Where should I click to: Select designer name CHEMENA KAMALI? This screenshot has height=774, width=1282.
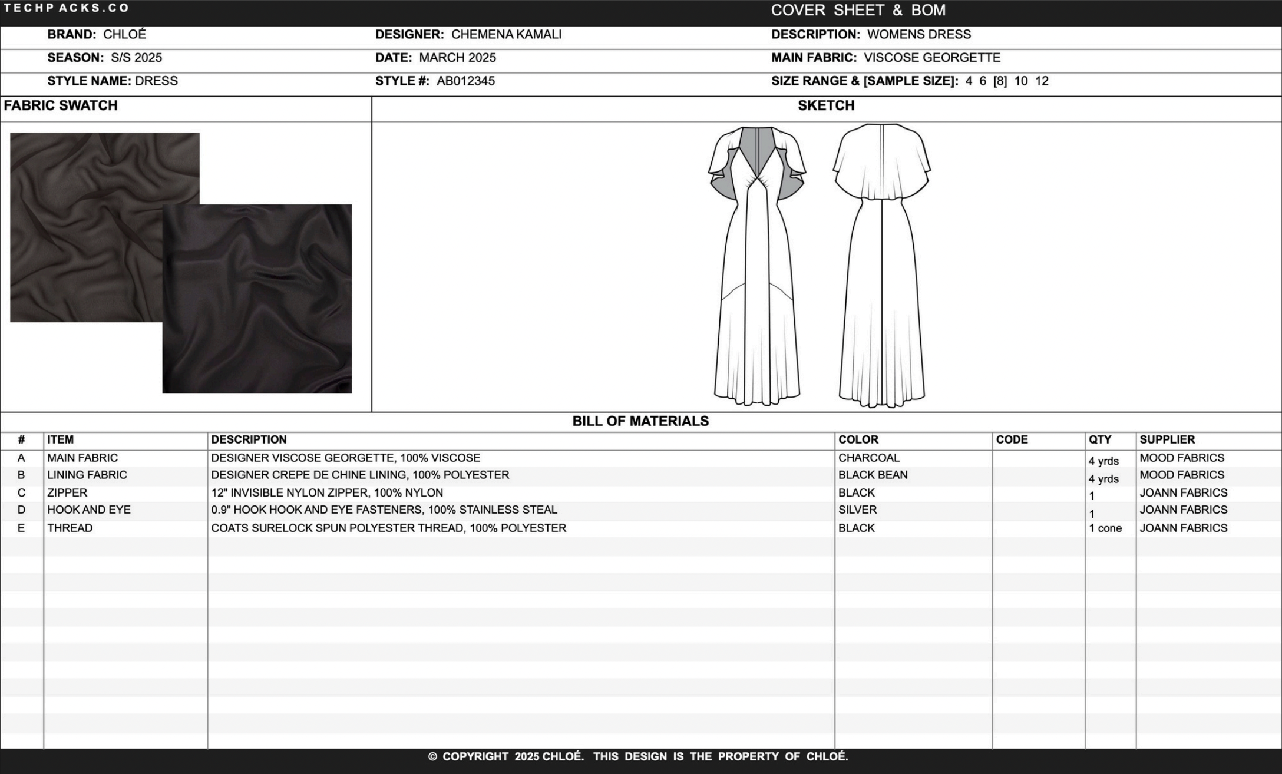point(506,34)
